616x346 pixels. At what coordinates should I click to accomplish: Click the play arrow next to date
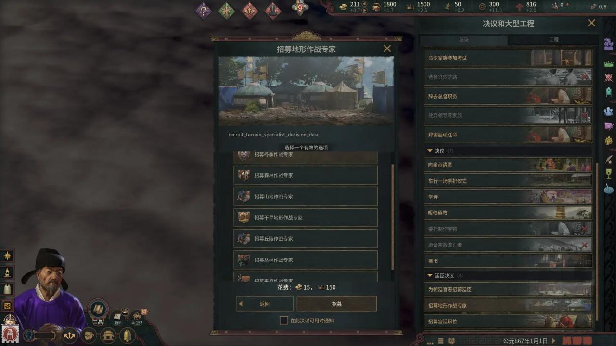click(x=554, y=341)
